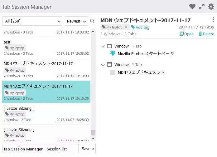
Task: Click the 2 Windows - 2 Tabs details summary
Action: [118, 34]
